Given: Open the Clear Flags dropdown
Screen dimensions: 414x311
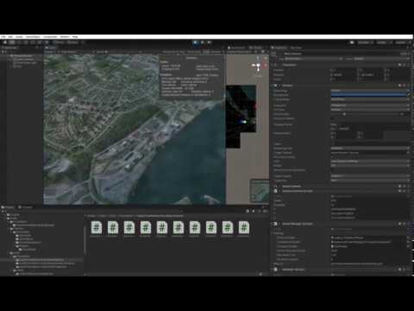Looking at the screenshot, I should click(x=370, y=91).
